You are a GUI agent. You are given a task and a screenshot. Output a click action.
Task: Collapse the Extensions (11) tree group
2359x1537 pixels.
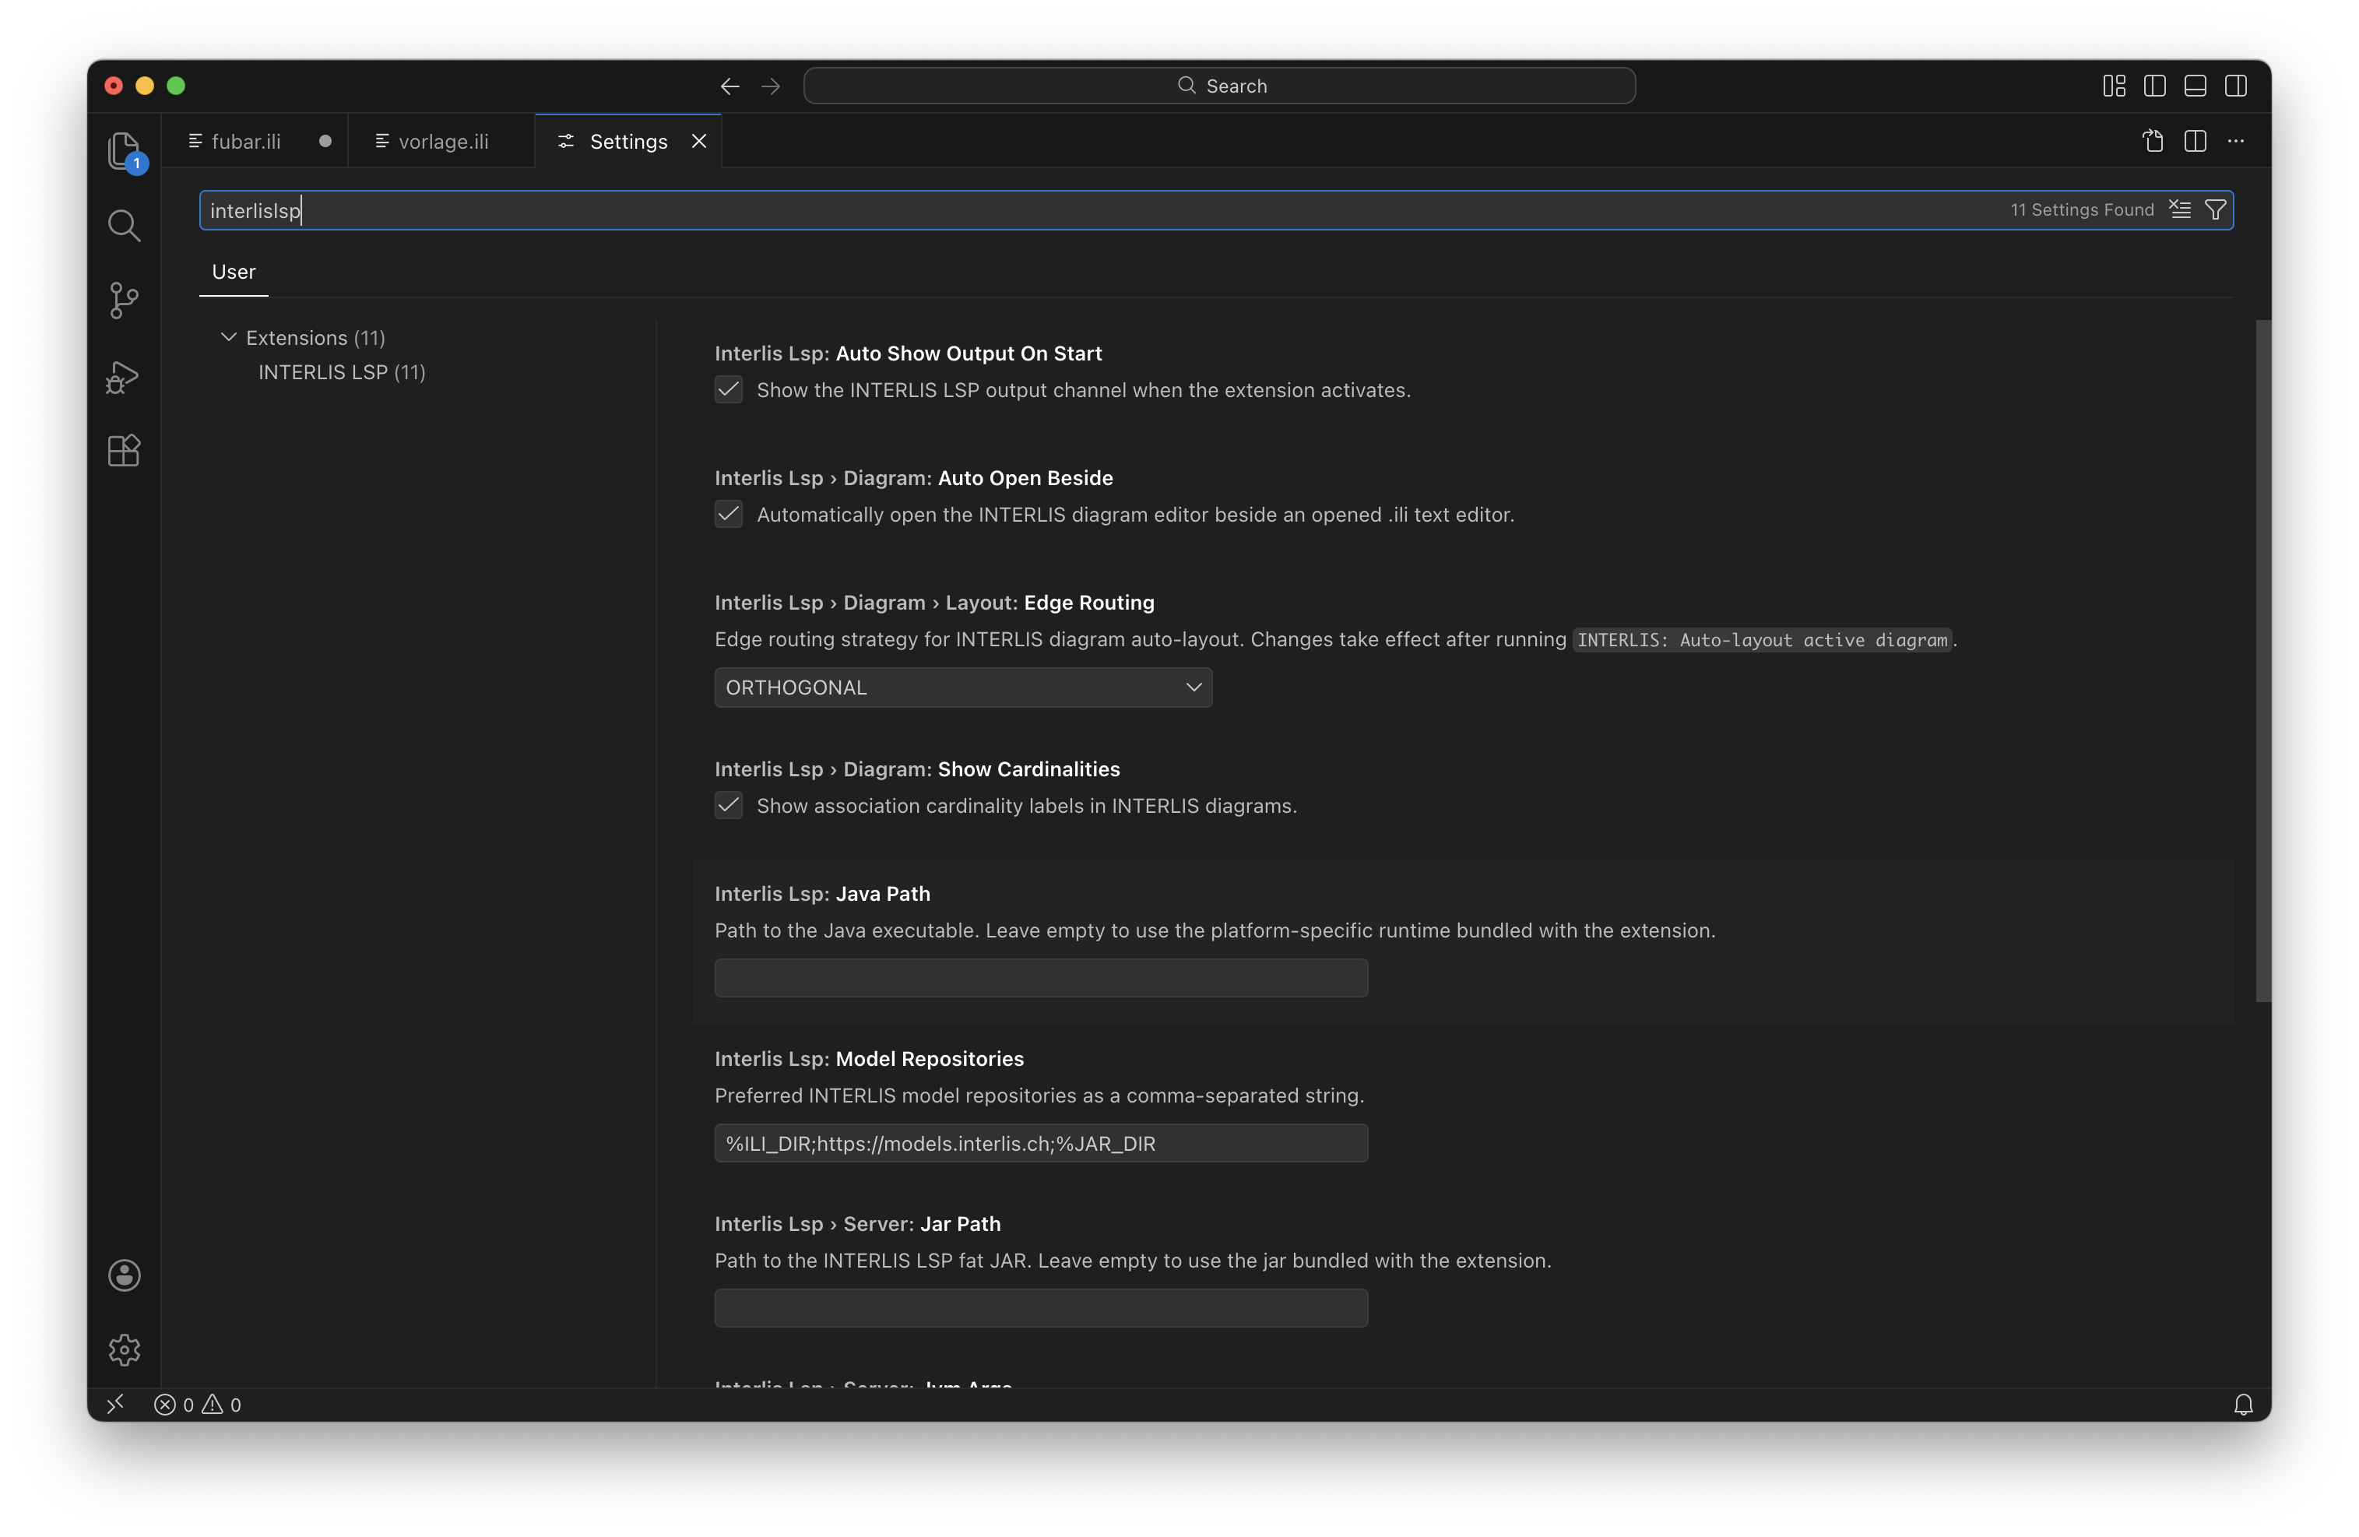(229, 337)
